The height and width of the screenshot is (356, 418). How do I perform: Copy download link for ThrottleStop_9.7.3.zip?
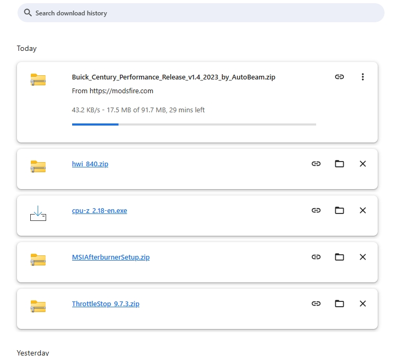tap(316, 304)
